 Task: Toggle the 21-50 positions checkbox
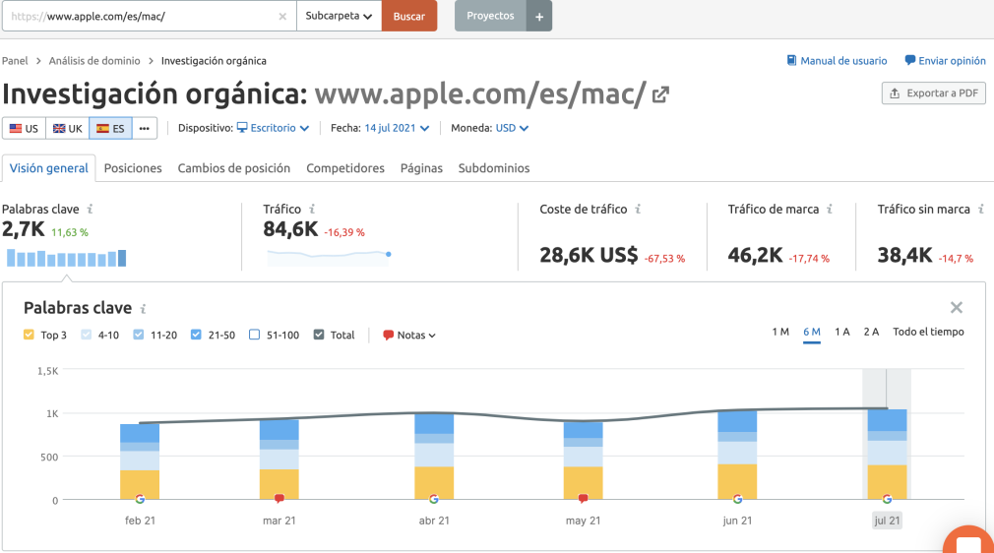coord(196,335)
